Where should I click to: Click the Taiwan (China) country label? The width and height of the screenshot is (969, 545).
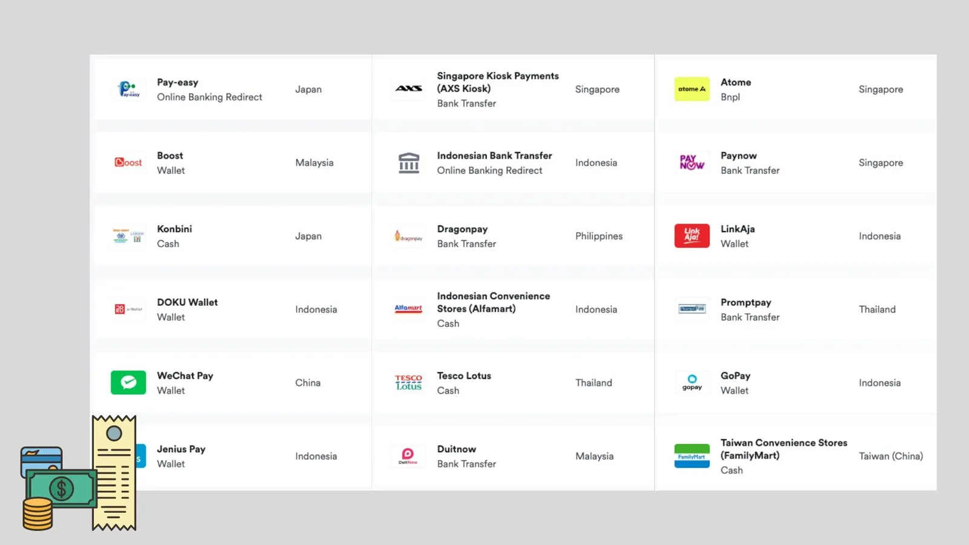pos(891,456)
